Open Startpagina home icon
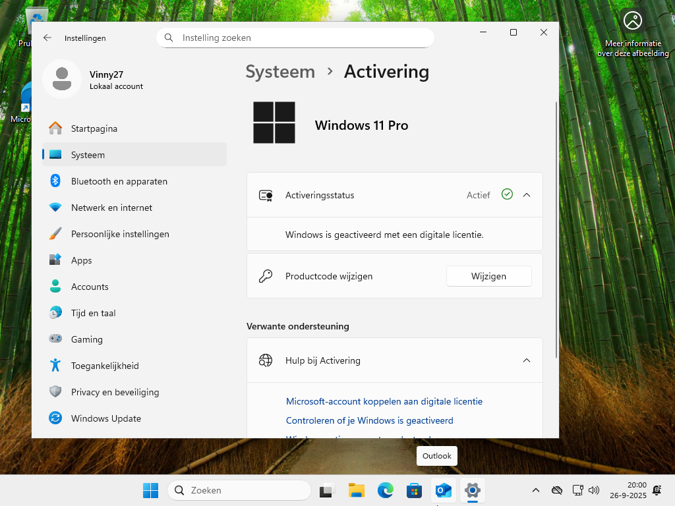 (x=55, y=128)
